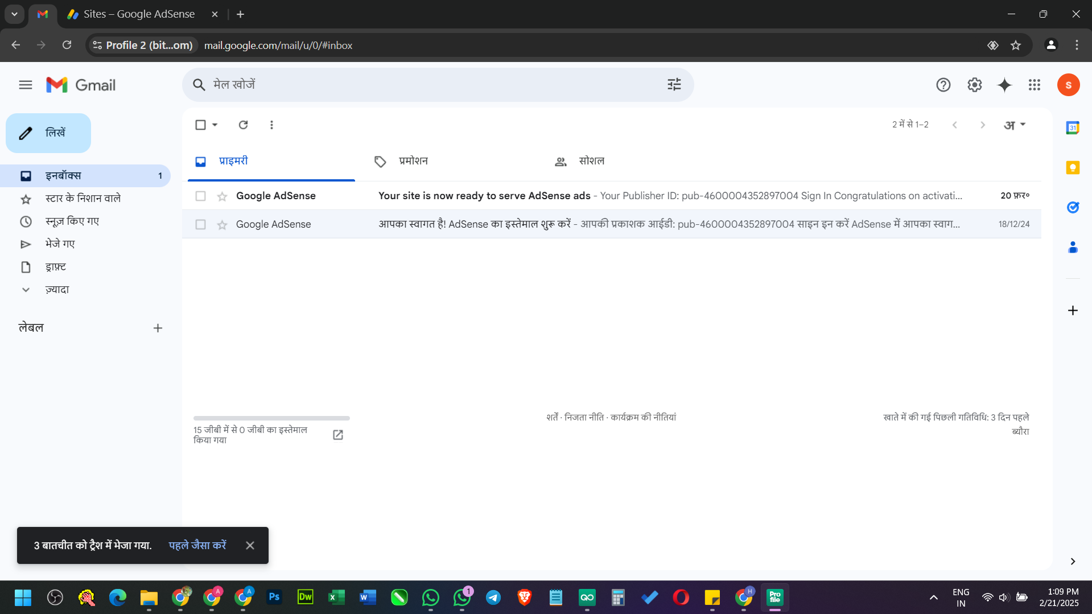Open the Google apps grid
The width and height of the screenshot is (1092, 614).
pyautogui.click(x=1035, y=85)
